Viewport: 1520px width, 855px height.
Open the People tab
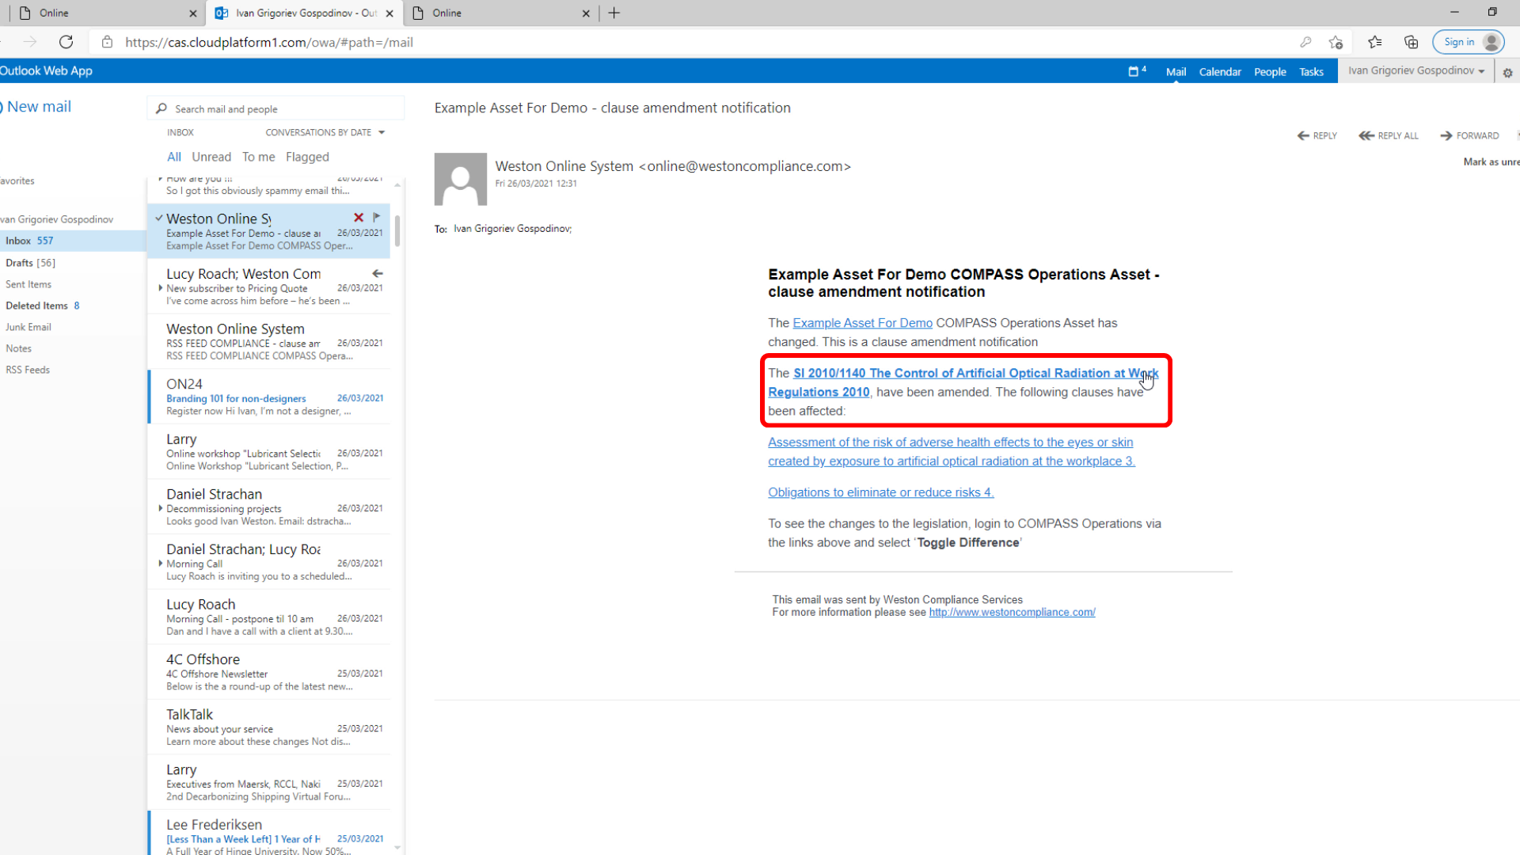[1270, 71]
